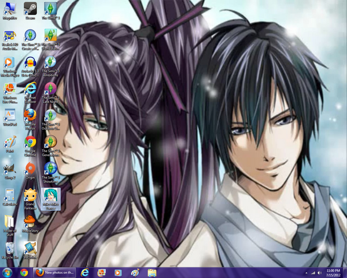Open the Magnifier desktop shortcut
This screenshot has height=278, width=347.
(10, 11)
